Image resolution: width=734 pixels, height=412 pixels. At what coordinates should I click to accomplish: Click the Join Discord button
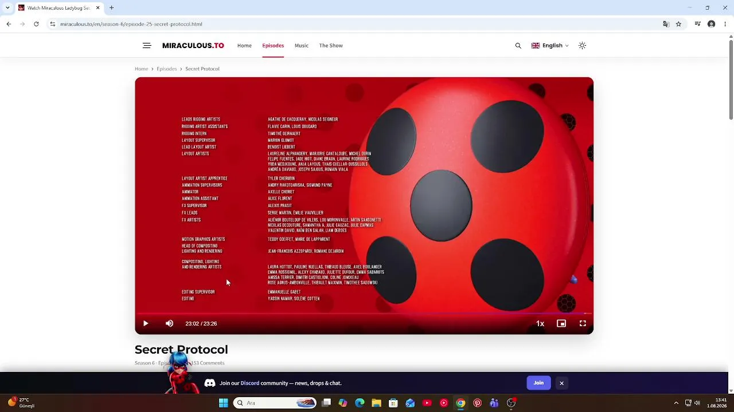pos(538,383)
